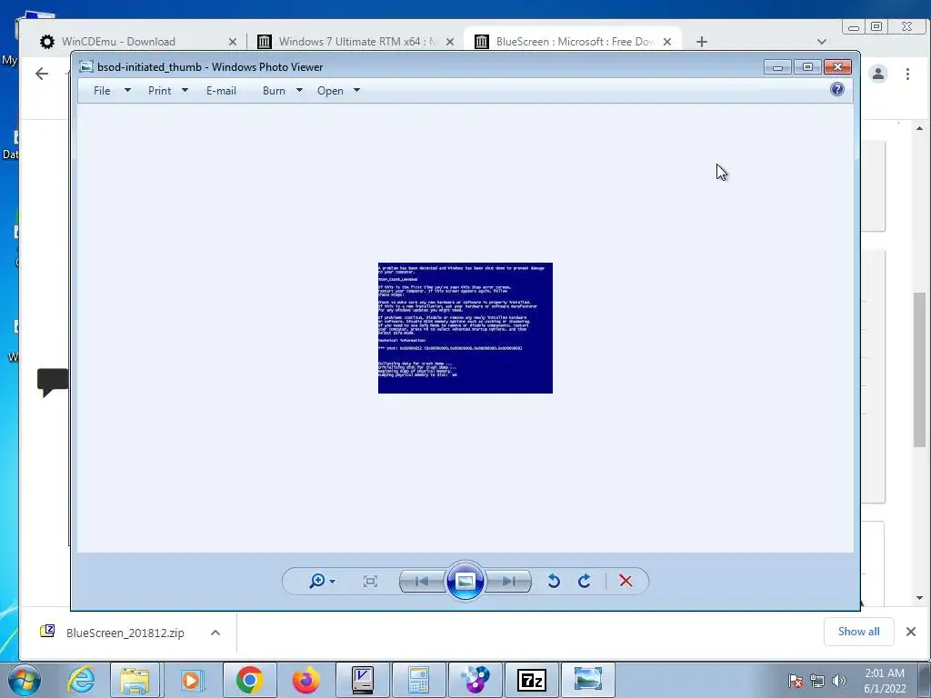
Task: Start the slide show play button
Action: click(465, 581)
